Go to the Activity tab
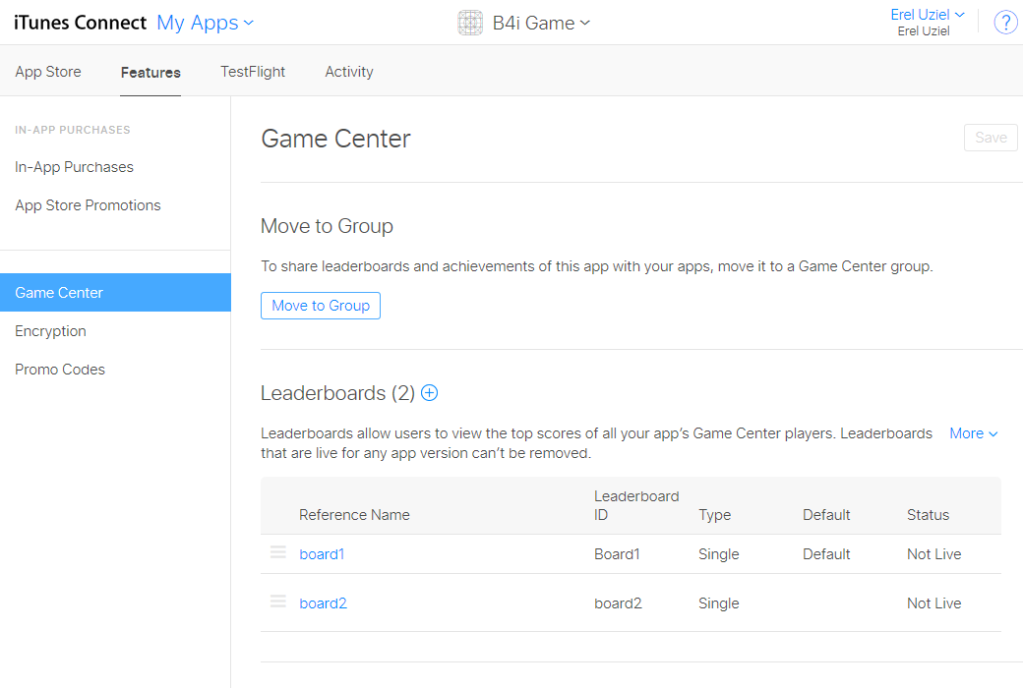 pyautogui.click(x=349, y=72)
